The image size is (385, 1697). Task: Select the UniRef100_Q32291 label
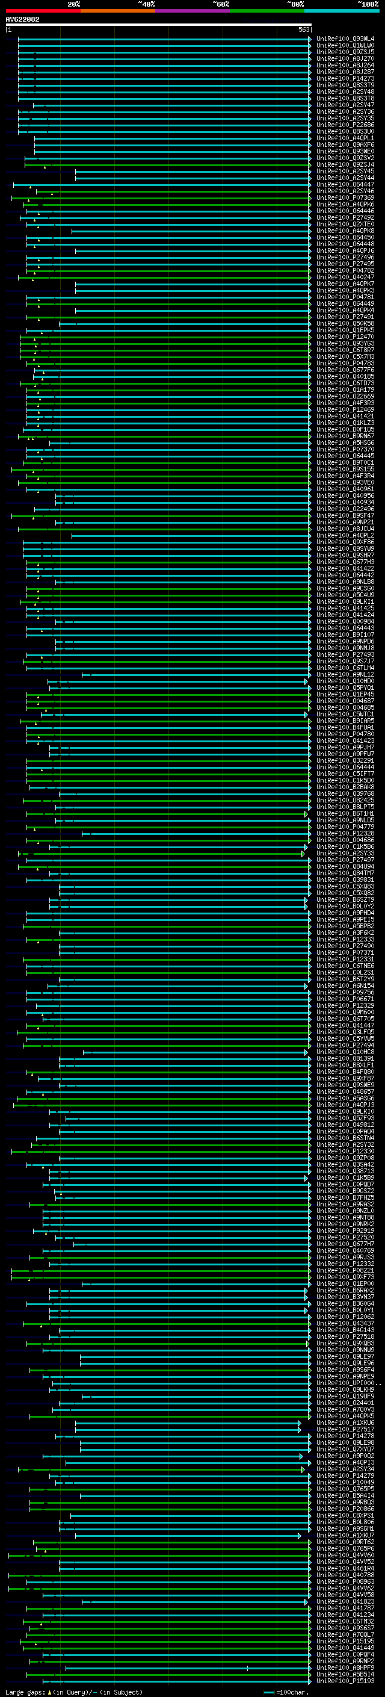[345, 760]
